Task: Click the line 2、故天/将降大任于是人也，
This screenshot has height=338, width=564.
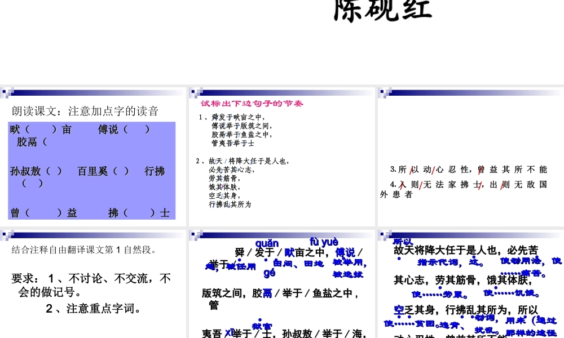Action: [x=243, y=161]
